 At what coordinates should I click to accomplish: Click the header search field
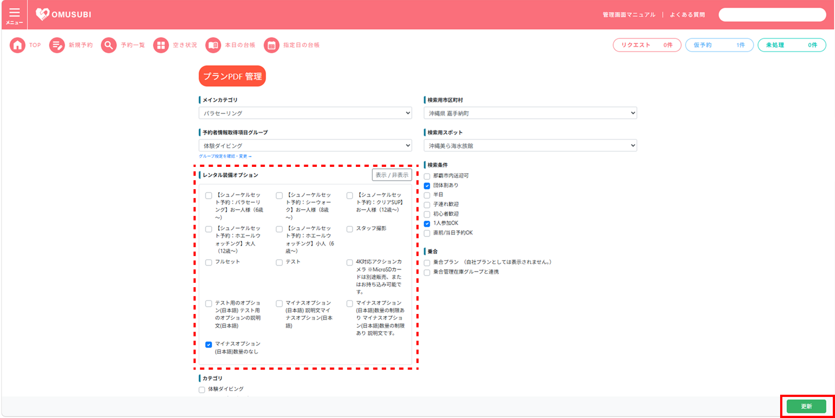772,14
